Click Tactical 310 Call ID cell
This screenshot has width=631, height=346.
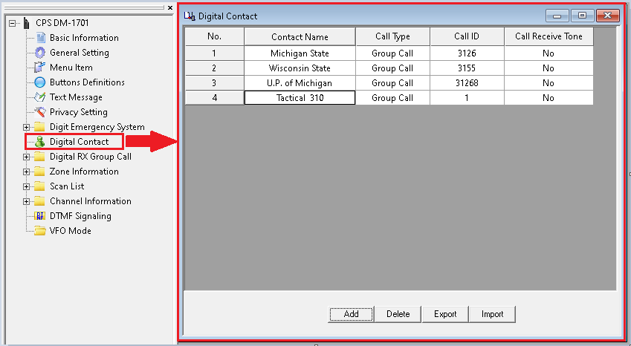pos(467,98)
